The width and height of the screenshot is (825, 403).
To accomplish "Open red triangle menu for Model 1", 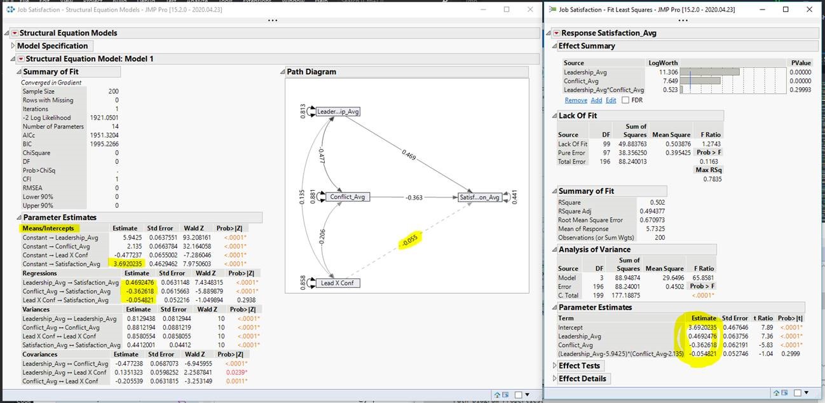I will (x=21, y=59).
